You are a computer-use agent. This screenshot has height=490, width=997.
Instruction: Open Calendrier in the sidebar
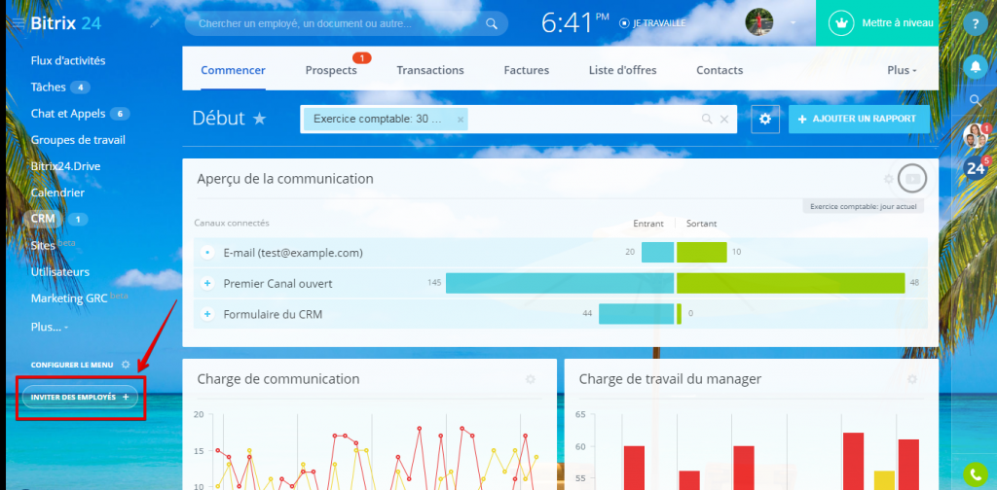57,192
